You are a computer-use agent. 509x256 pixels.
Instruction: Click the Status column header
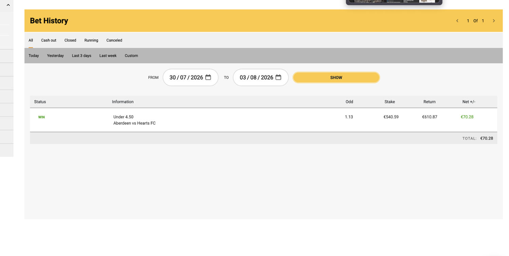click(x=40, y=102)
